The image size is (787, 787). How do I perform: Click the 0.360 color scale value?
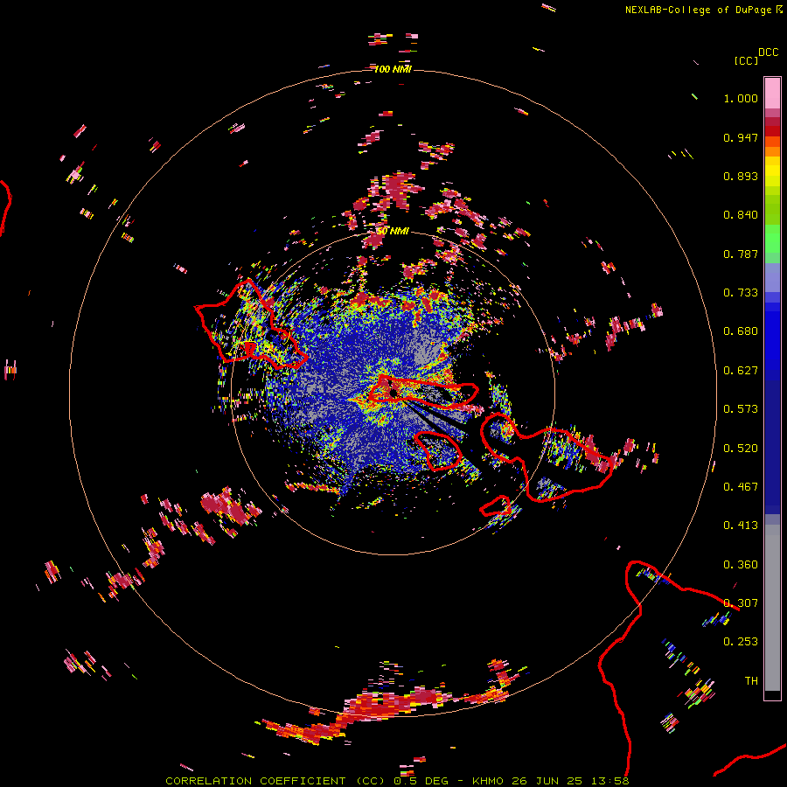tap(741, 565)
